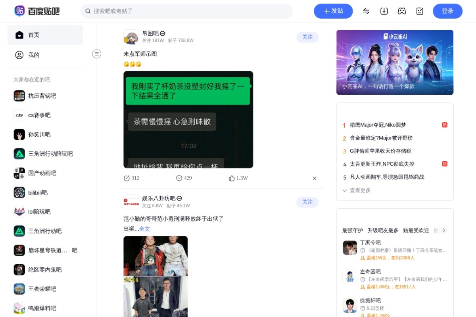Open 三角洲行动吧 in sidebar list

coord(45,231)
